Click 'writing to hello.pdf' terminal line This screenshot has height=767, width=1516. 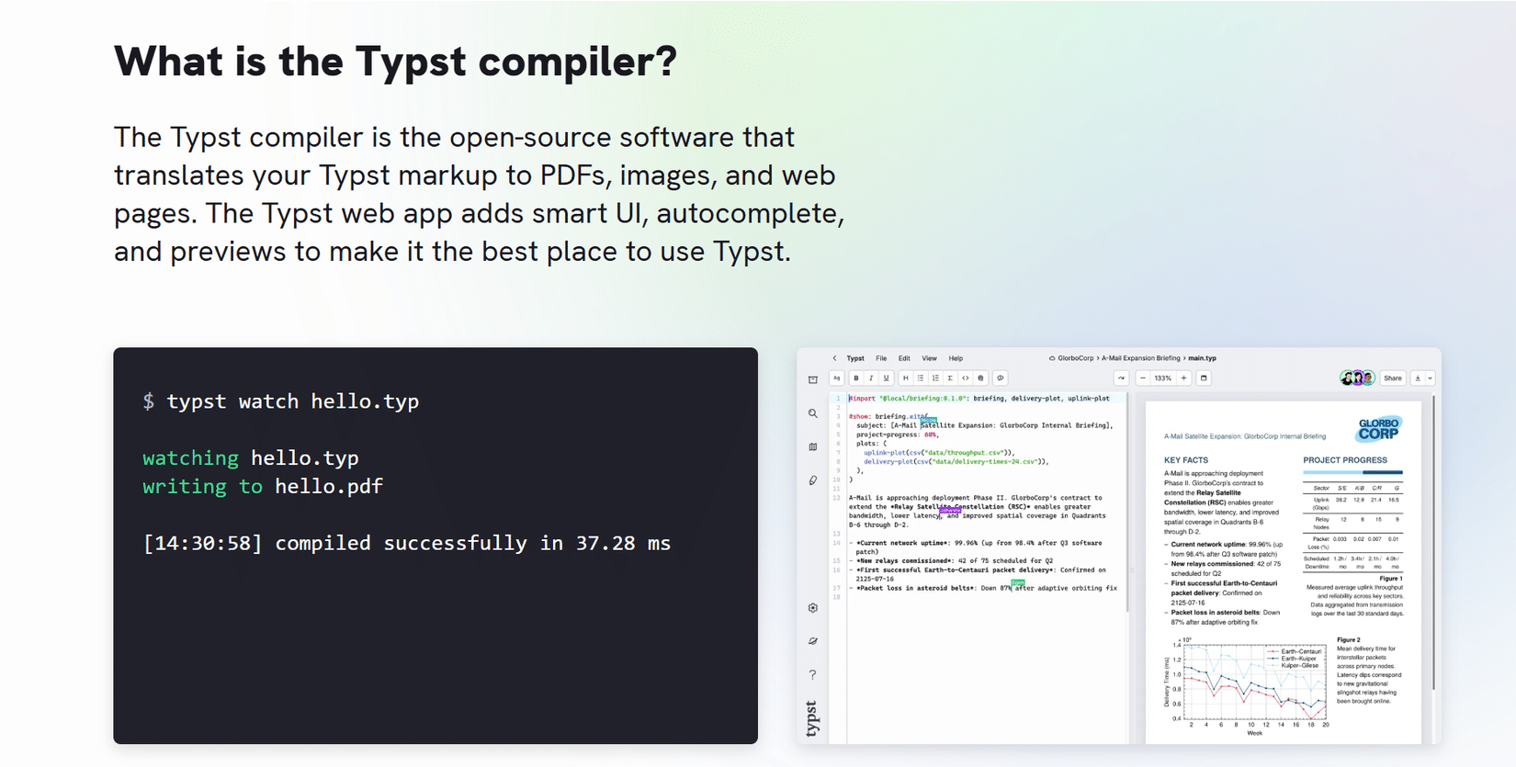(x=263, y=486)
